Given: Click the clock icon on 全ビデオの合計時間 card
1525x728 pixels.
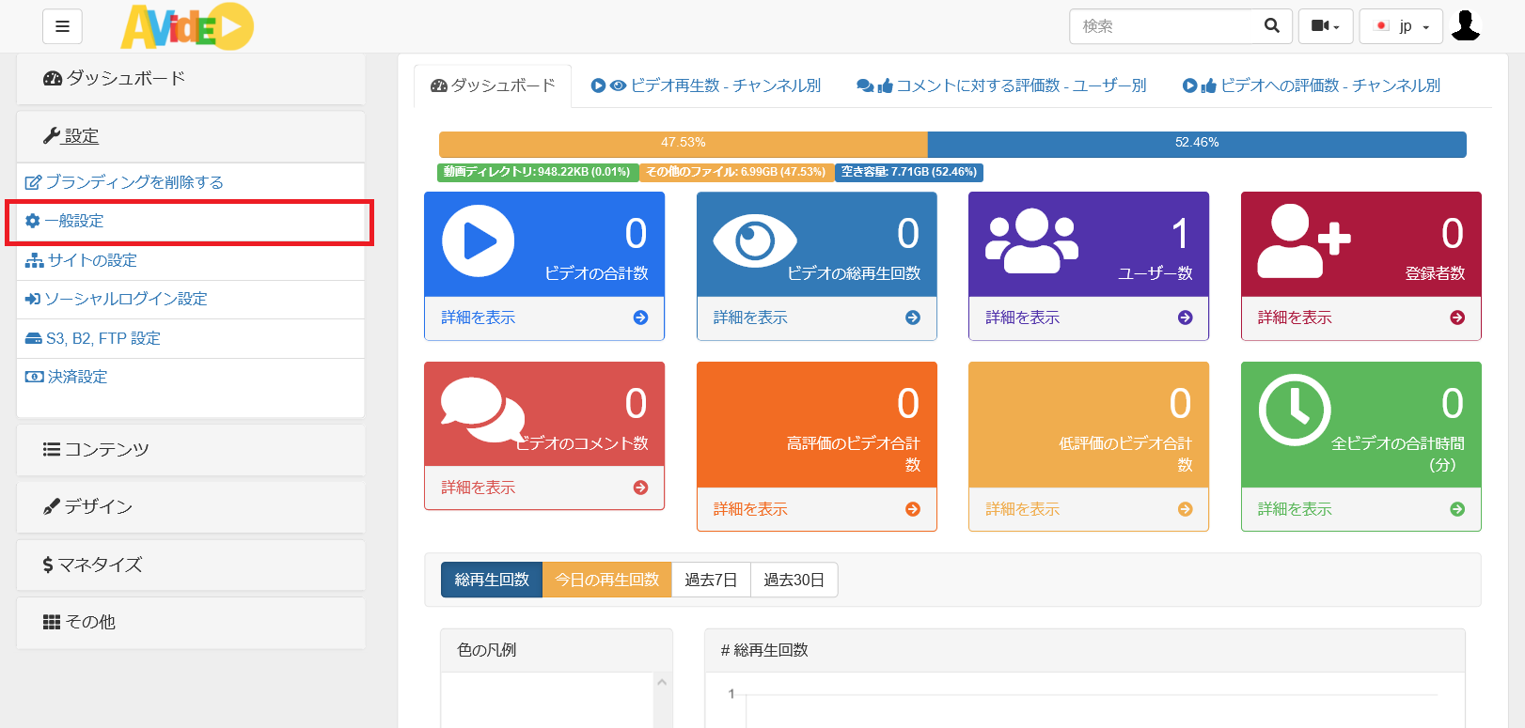Looking at the screenshot, I should point(1295,410).
